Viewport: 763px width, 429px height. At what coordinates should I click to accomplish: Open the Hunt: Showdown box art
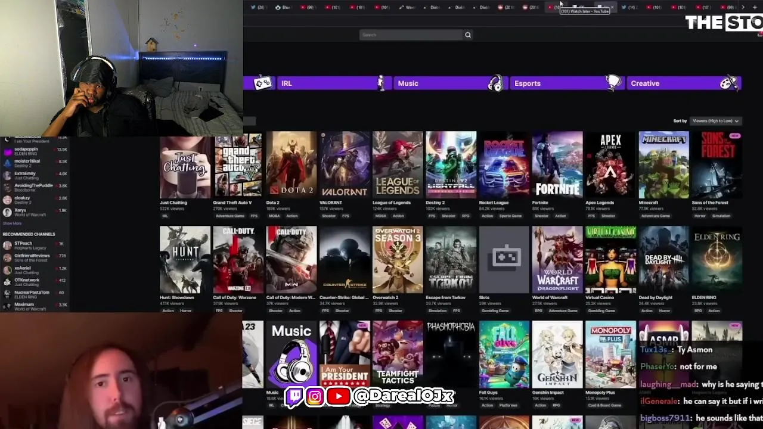point(185,260)
